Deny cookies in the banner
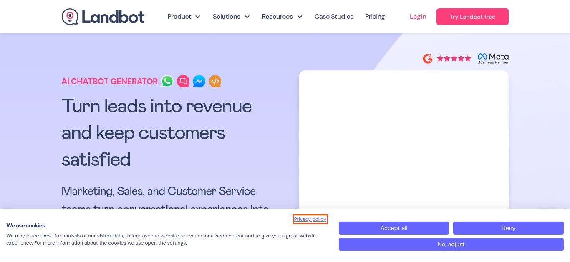The height and width of the screenshot is (262, 570). 508,228
